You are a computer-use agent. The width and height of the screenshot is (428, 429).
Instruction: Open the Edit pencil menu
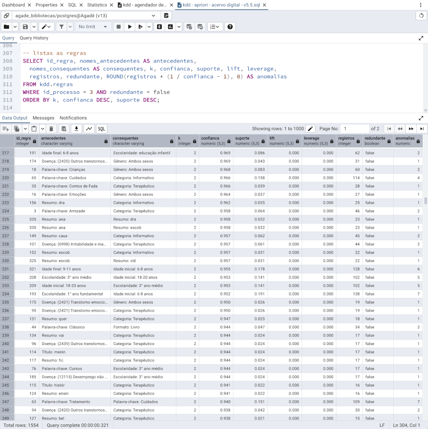(x=46, y=27)
